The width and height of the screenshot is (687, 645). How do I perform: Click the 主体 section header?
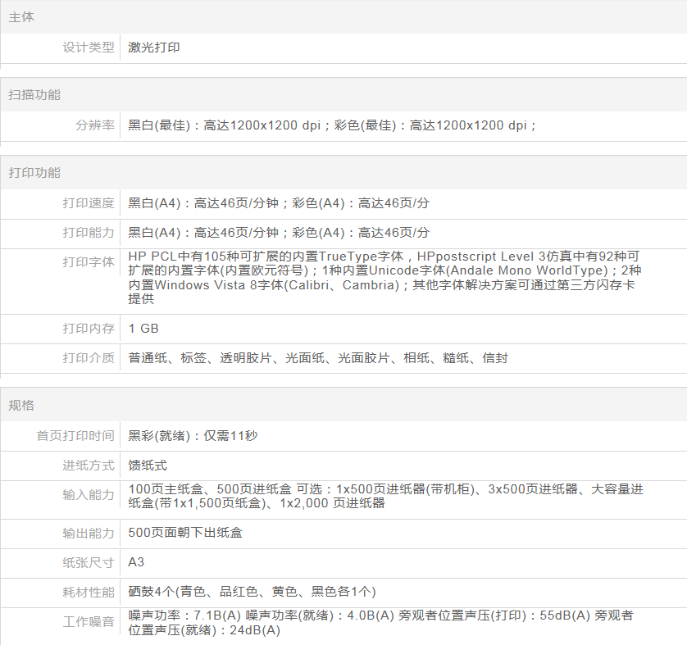(x=21, y=17)
